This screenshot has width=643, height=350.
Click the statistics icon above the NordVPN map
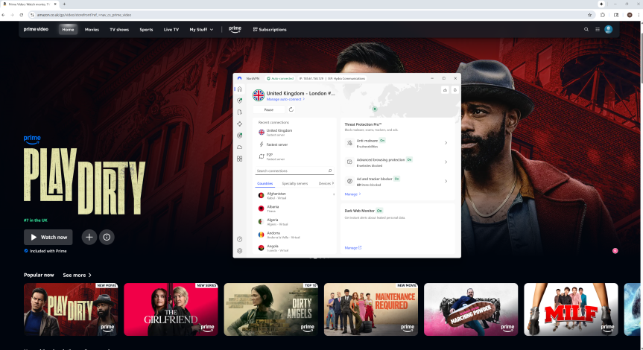(445, 90)
